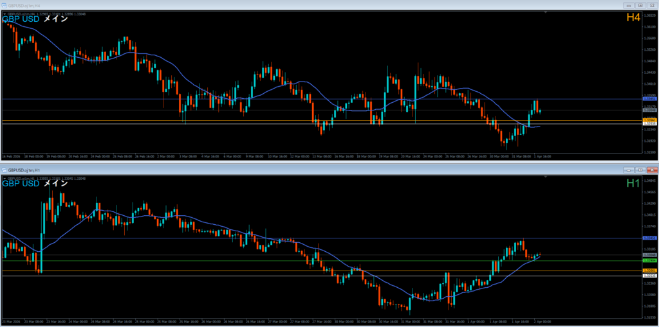The width and height of the screenshot is (659, 327).
Task: Click the 1.34845 level on the H1 price axis
Action: 650,181
